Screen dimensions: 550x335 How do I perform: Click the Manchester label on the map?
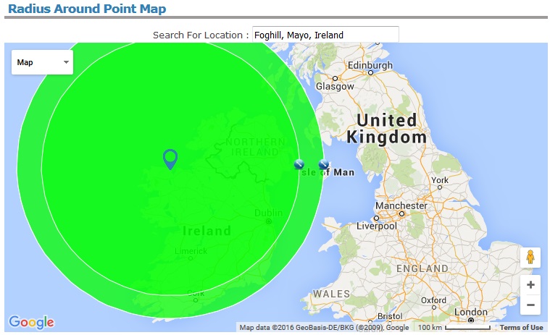coord(401,205)
